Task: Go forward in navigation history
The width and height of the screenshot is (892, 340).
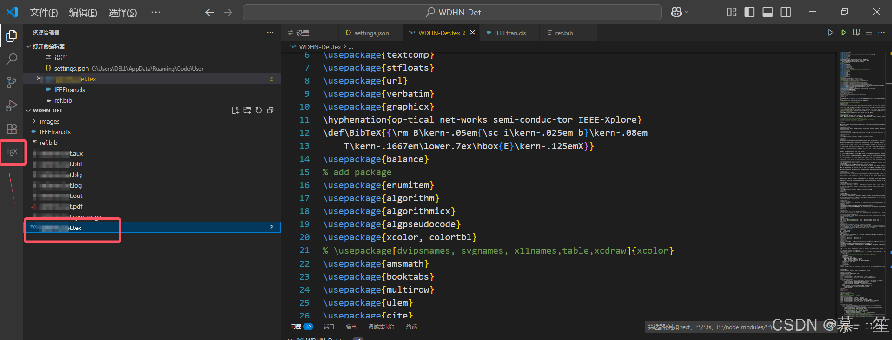Action: (228, 13)
